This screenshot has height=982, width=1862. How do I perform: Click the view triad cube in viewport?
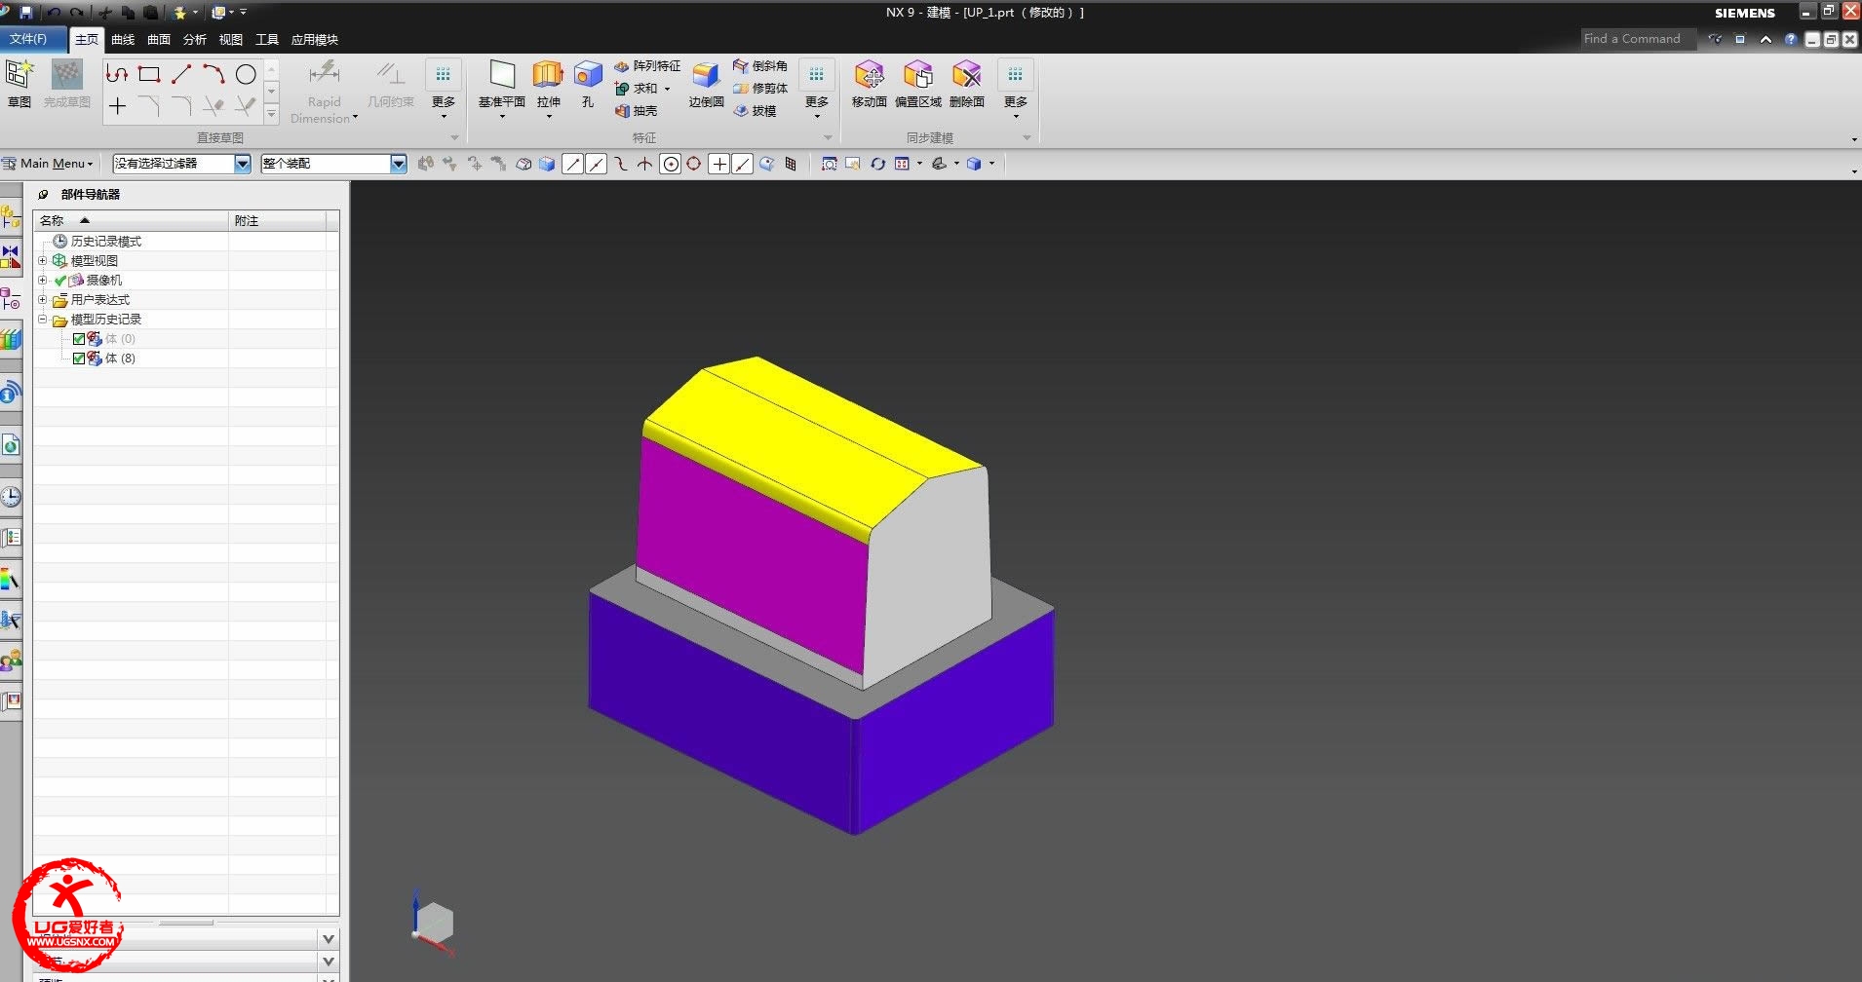click(434, 923)
